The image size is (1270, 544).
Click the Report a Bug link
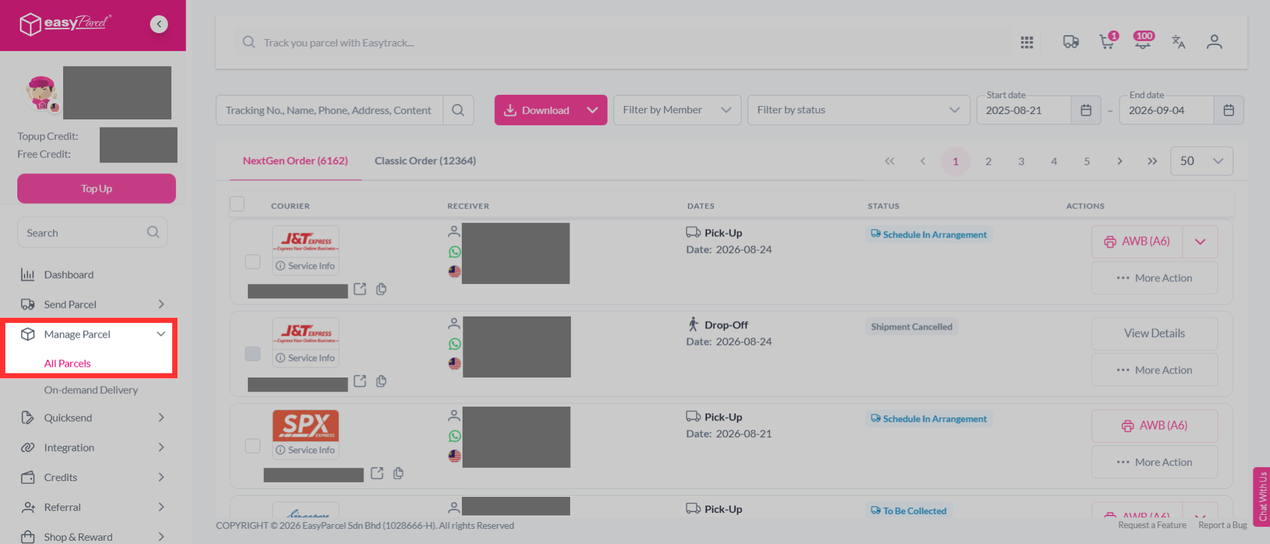pyautogui.click(x=1222, y=525)
